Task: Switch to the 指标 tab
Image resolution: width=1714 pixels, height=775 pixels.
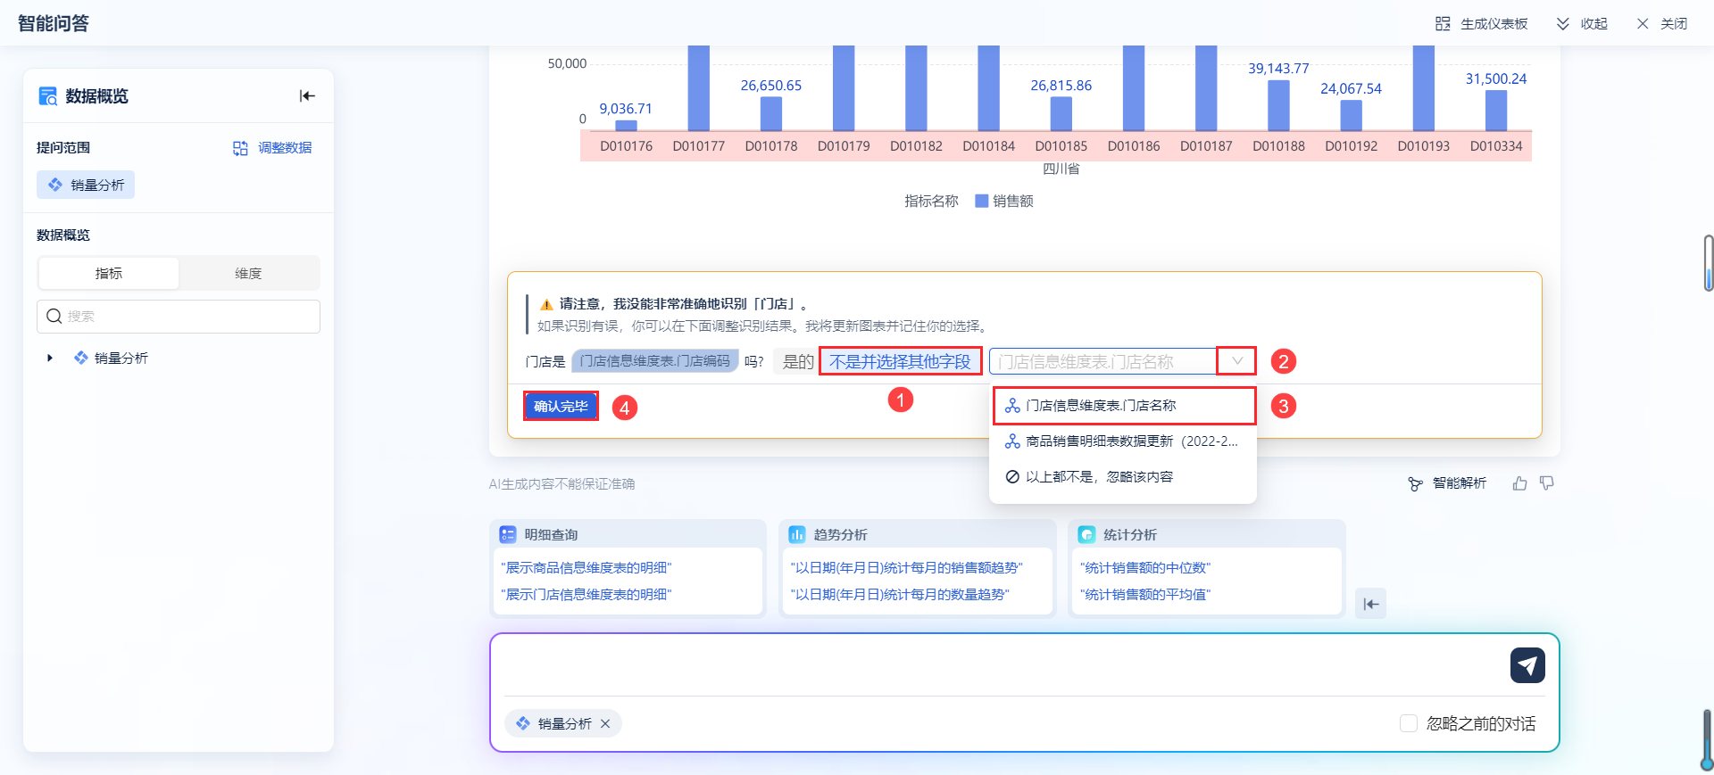Action: (x=109, y=274)
